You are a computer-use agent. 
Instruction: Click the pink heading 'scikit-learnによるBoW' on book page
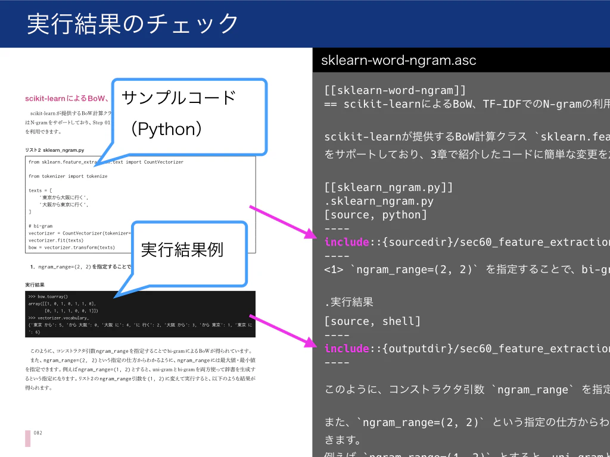click(x=67, y=98)
